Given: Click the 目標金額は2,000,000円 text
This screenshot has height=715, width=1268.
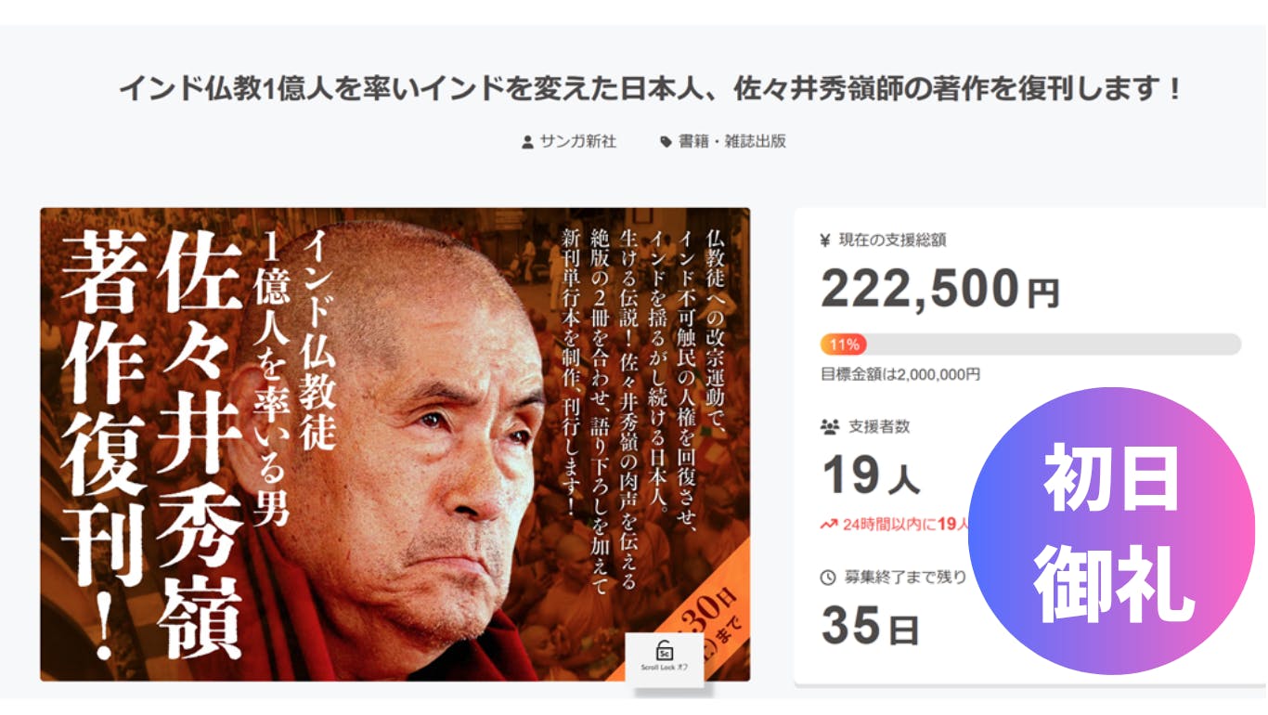Looking at the screenshot, I should [900, 375].
